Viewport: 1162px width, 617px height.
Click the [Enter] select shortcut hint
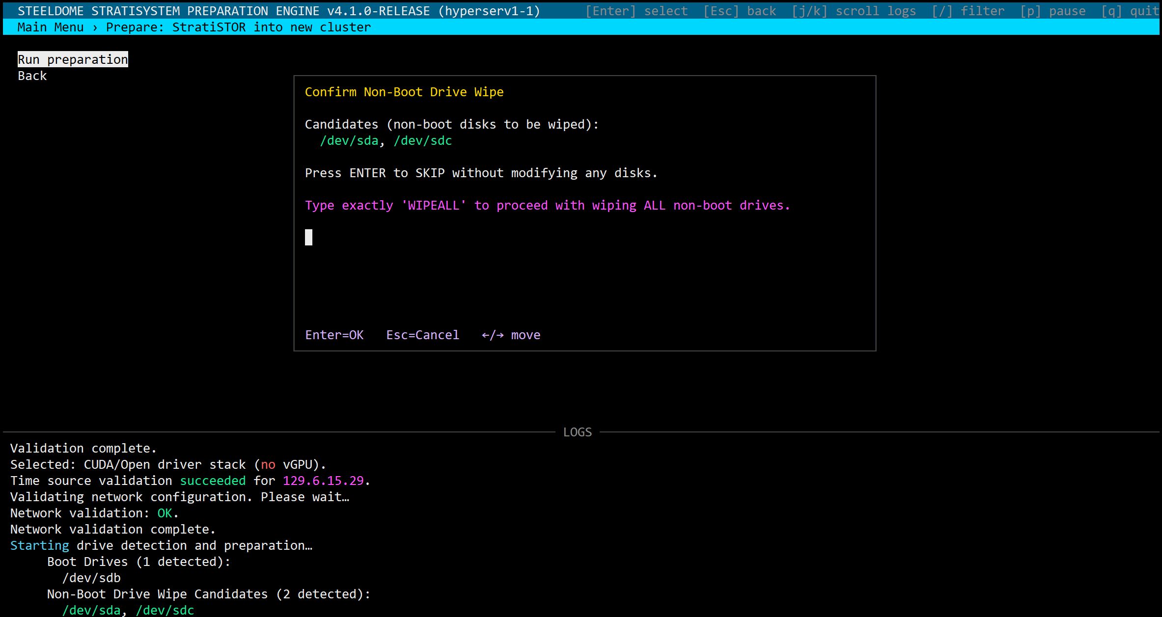click(636, 11)
